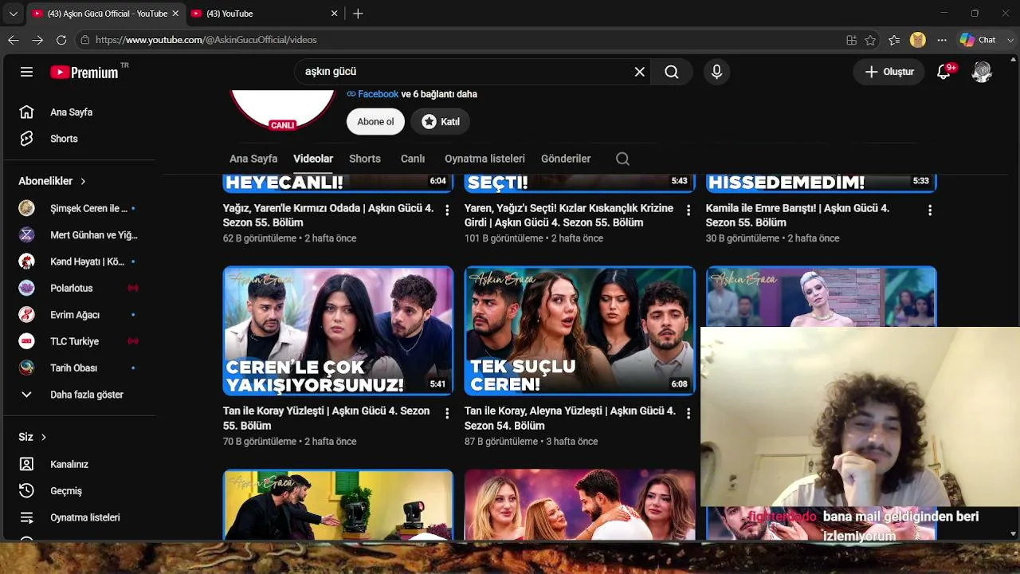The height and width of the screenshot is (574, 1020).
Task: Go forward in the browser
Action: (37, 40)
